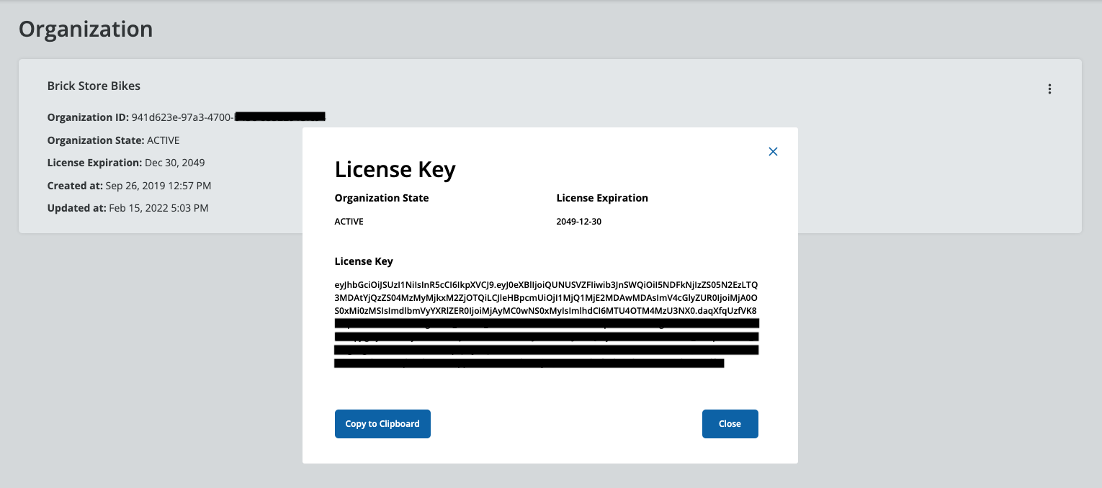Click 'Organization State: ACTIVE' on the card
This screenshot has height=488, width=1102.
[114, 140]
